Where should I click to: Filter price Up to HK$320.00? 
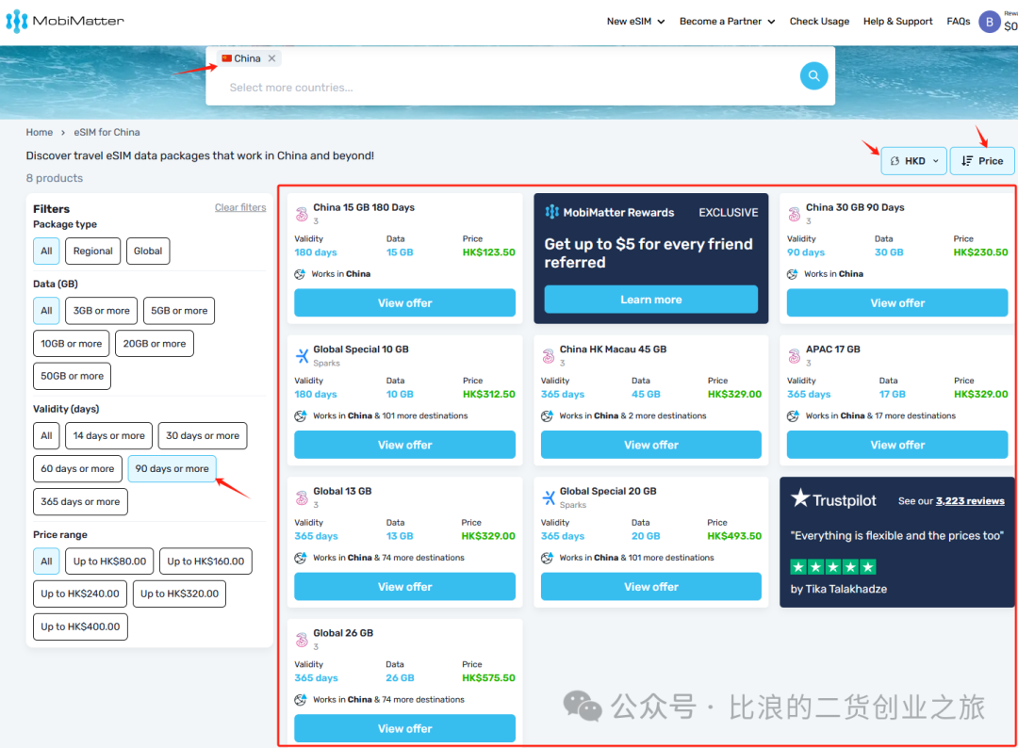pos(179,594)
